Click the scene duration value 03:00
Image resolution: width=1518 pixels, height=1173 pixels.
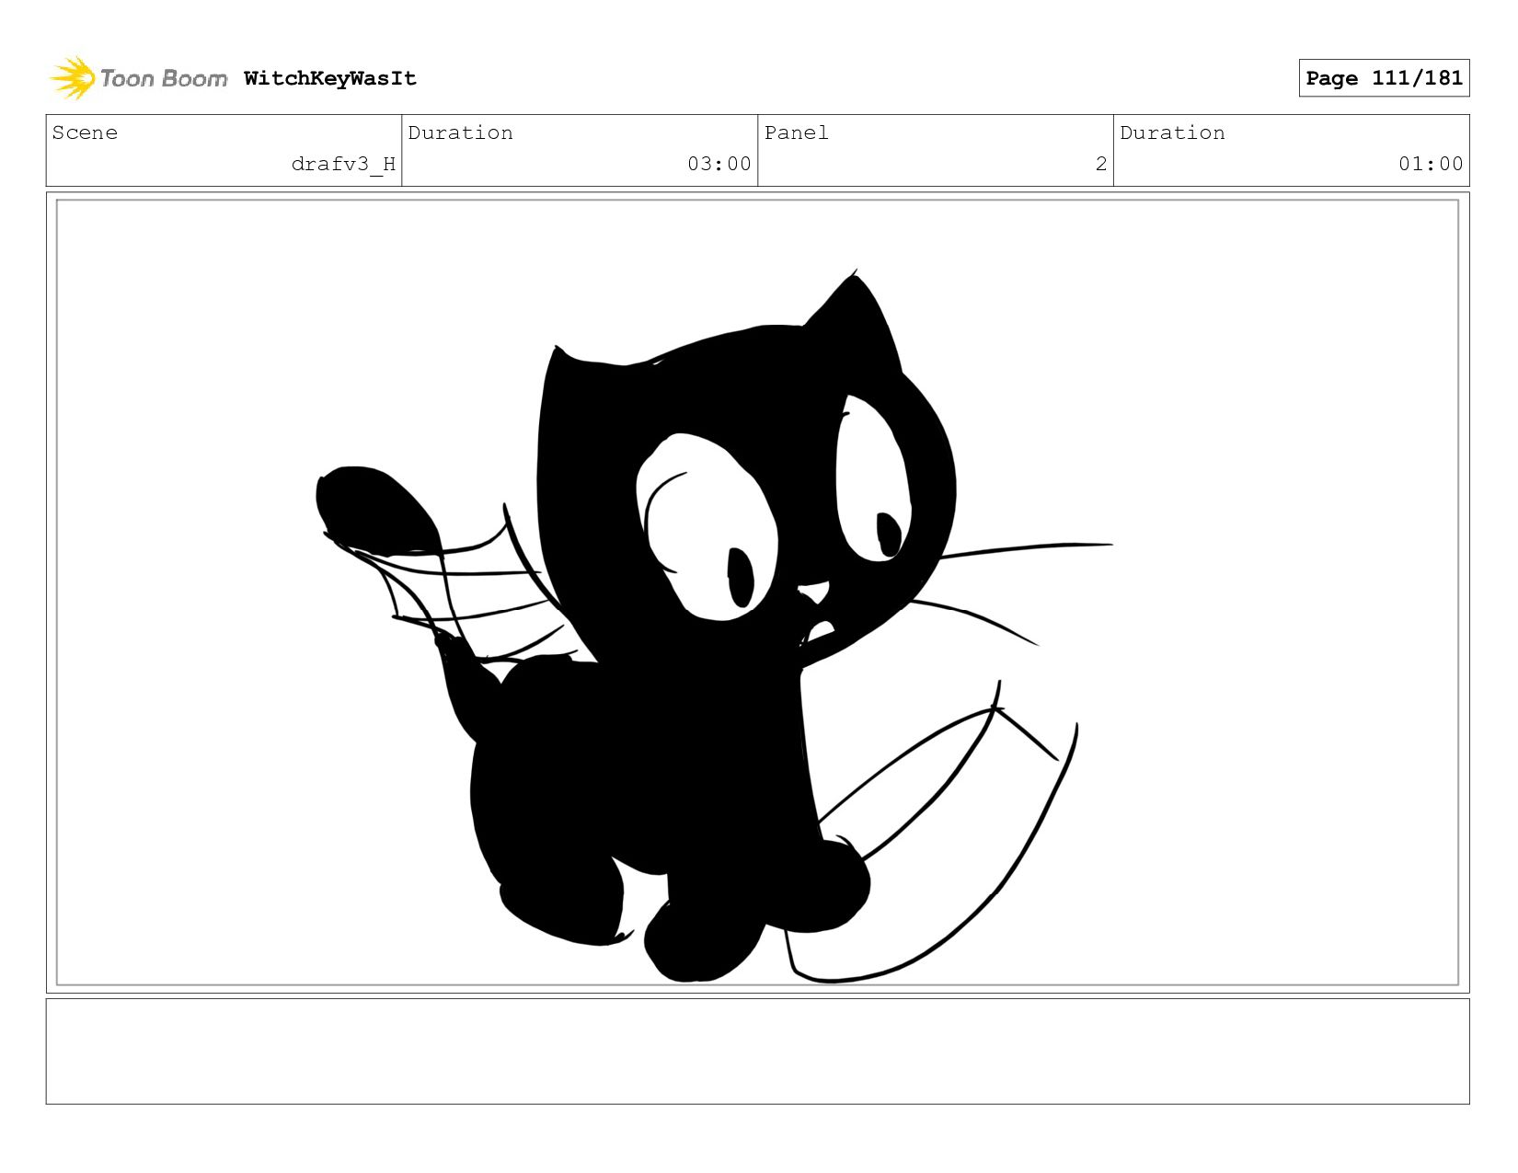tap(719, 164)
